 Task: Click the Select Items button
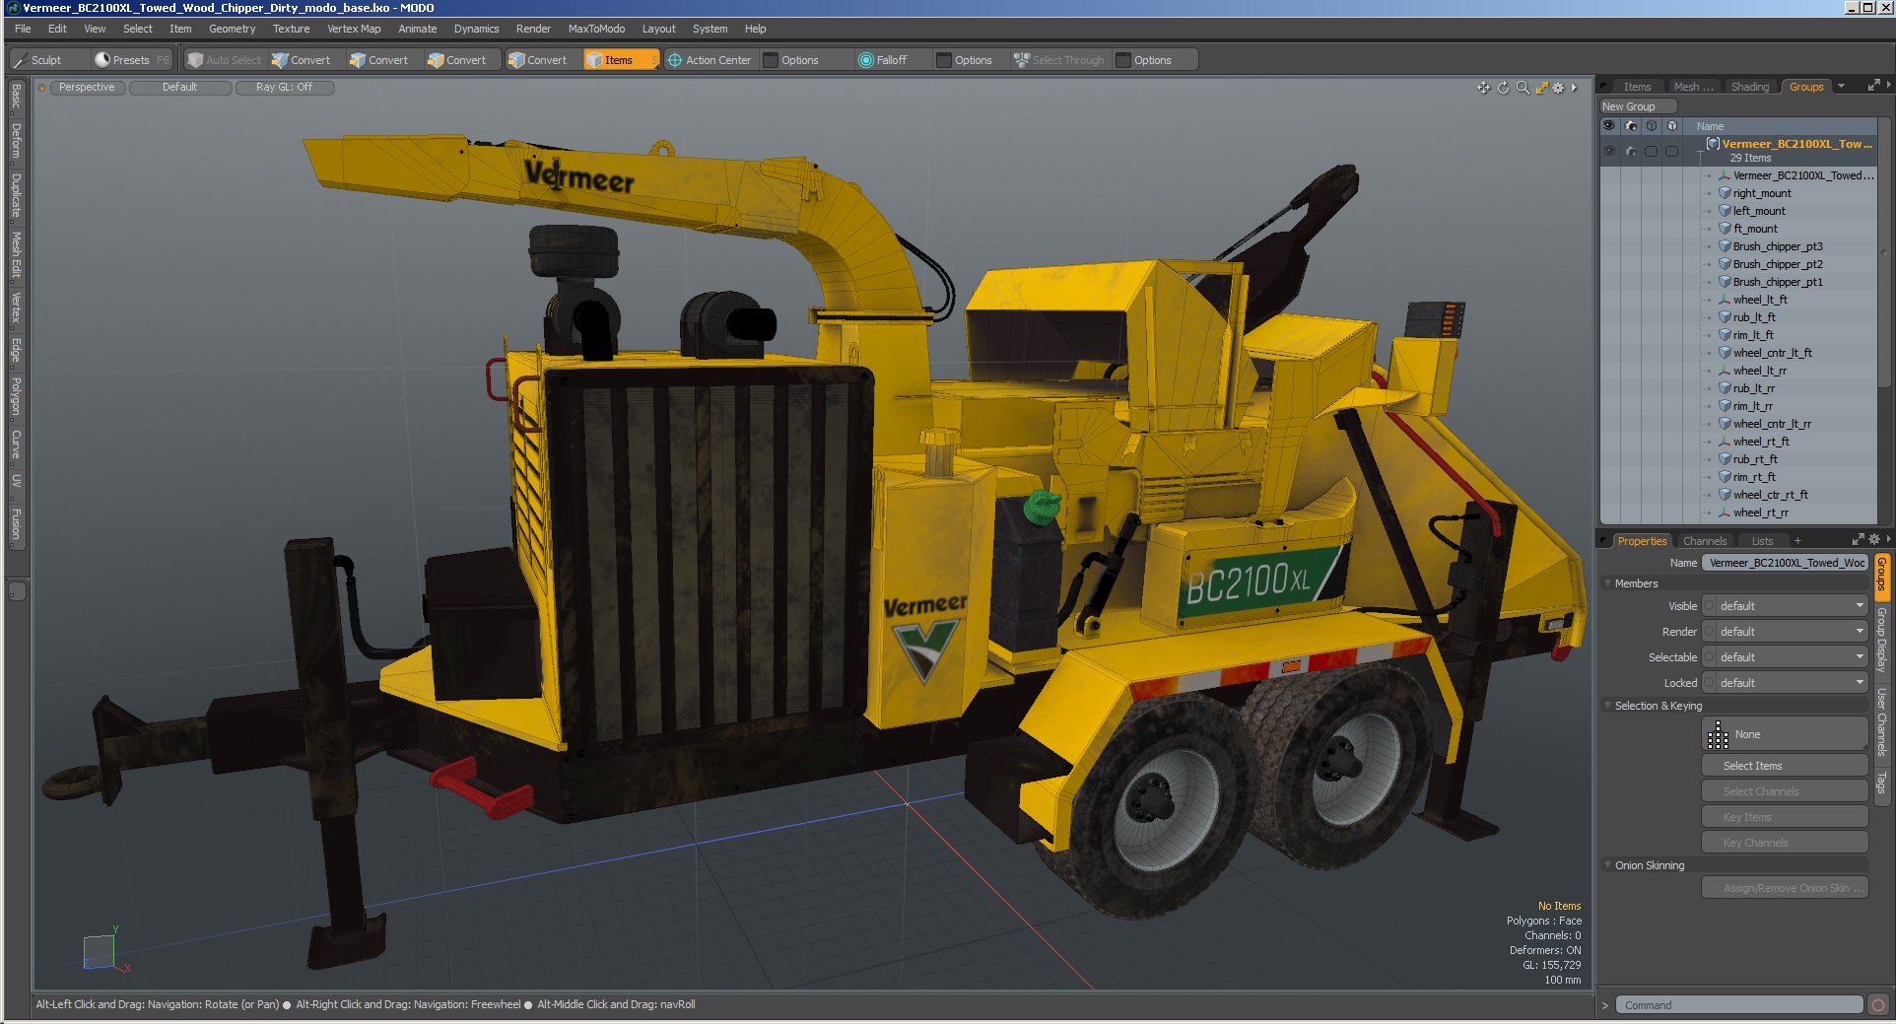1785,766
